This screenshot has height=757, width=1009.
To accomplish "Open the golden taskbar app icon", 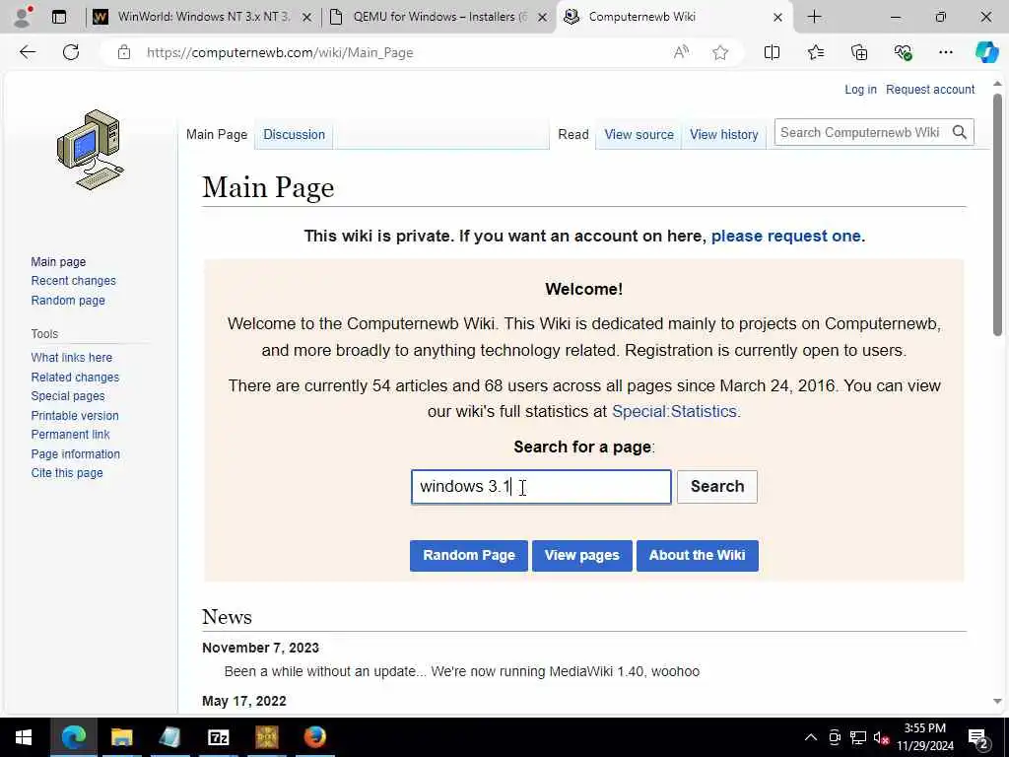I will click(x=266, y=737).
